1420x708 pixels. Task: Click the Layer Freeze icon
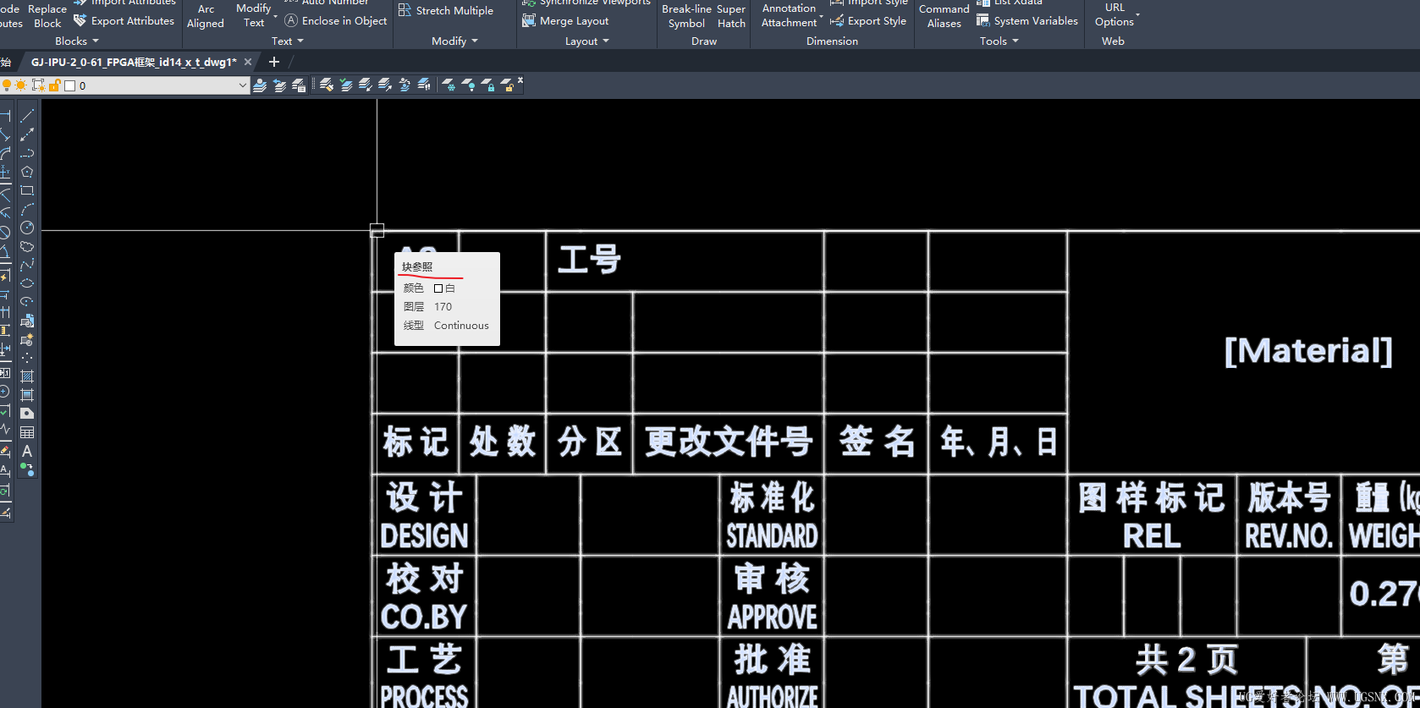(449, 85)
